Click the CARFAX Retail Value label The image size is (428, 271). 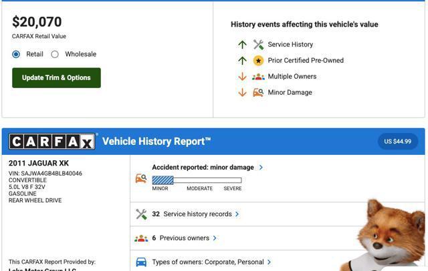[x=39, y=36]
